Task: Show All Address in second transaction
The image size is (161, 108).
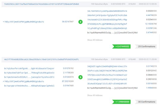Action: [x=95, y=95]
